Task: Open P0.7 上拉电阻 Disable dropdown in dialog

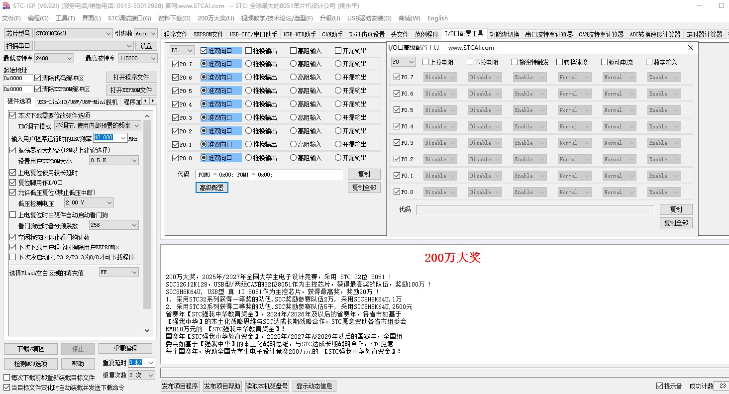Action: pos(440,77)
